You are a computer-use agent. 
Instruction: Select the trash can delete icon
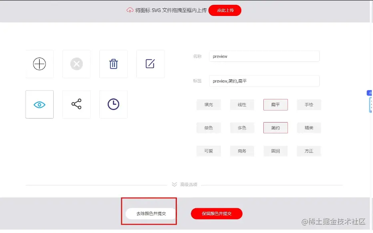pyautogui.click(x=113, y=64)
